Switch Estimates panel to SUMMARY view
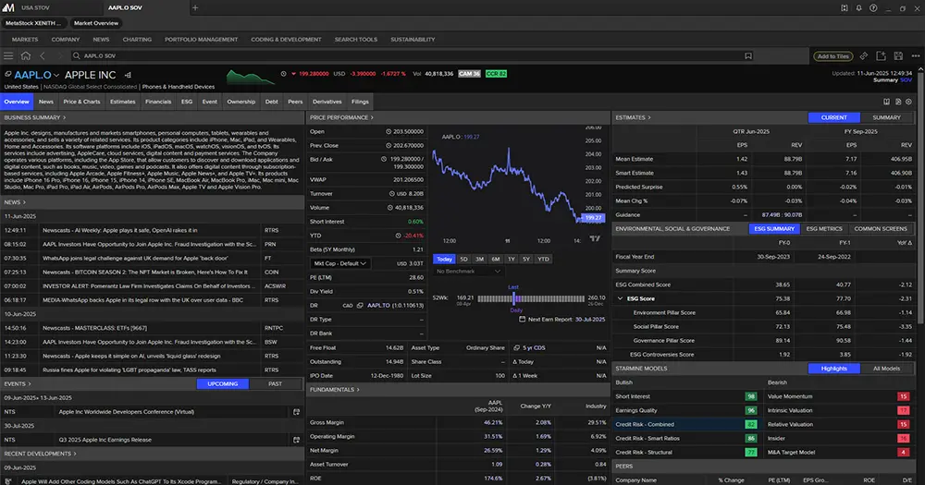 tap(886, 117)
